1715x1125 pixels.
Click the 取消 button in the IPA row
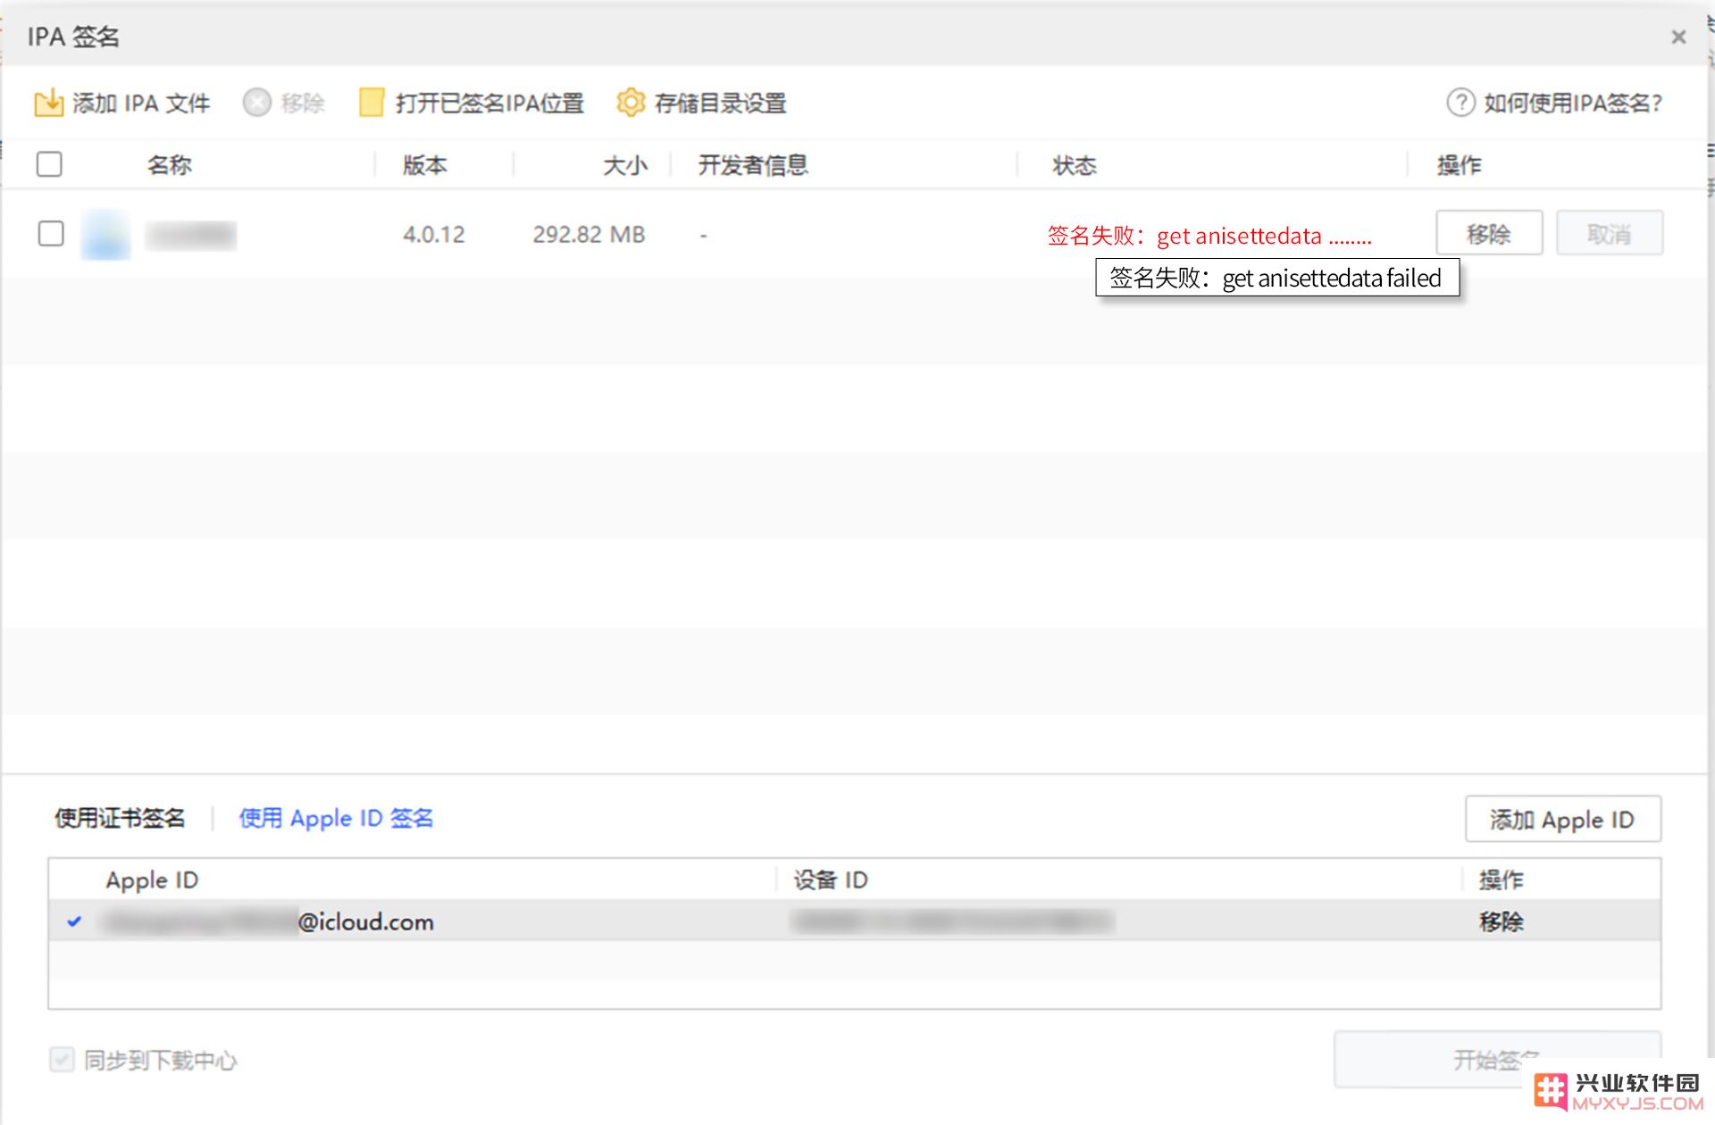(1610, 233)
